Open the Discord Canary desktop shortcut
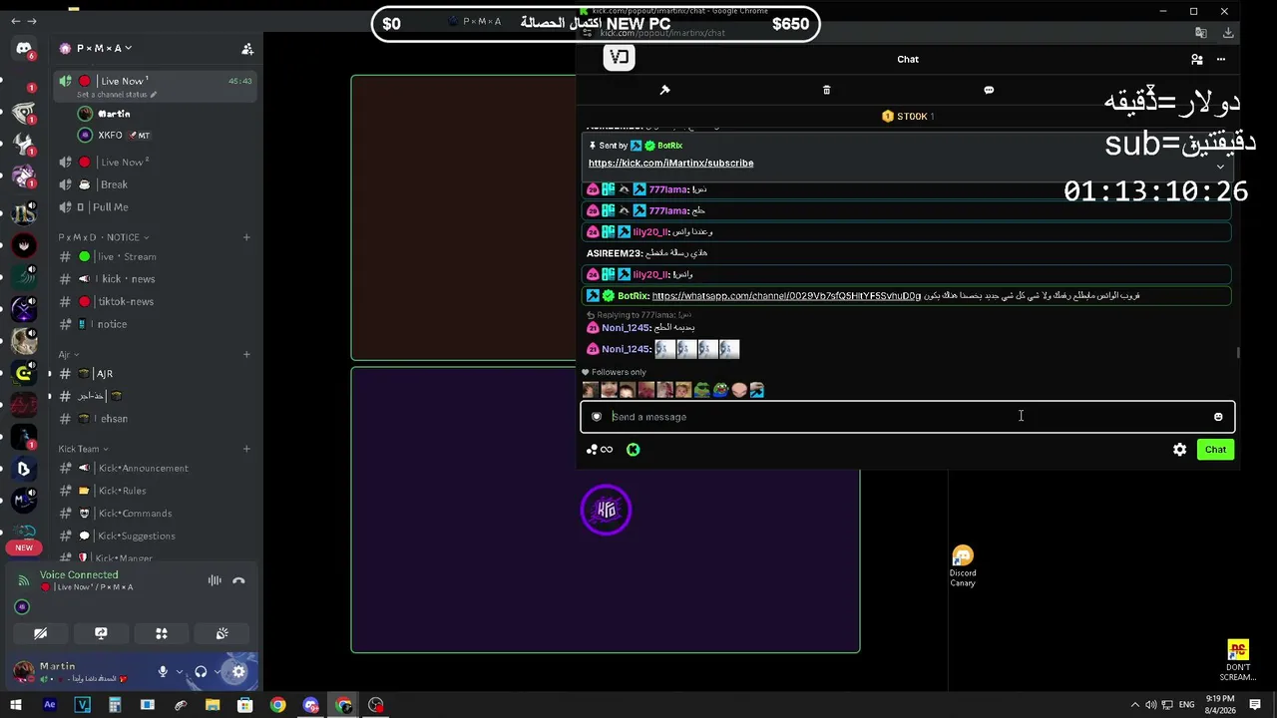1277x718 pixels. pyautogui.click(x=963, y=566)
